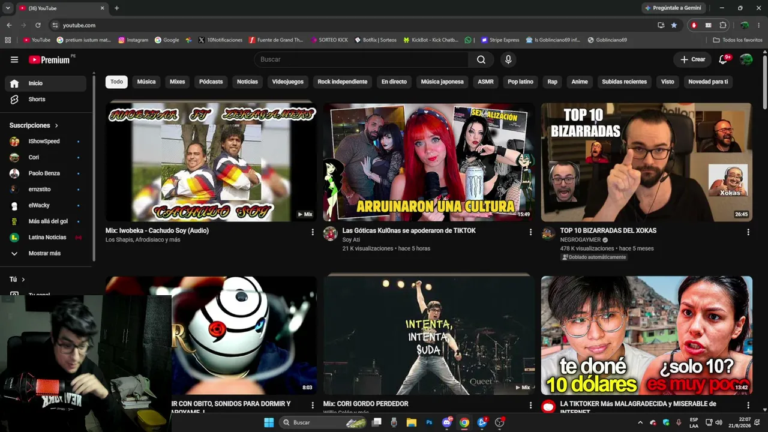Expand the Tú section
The height and width of the screenshot is (432, 768).
coord(17,280)
